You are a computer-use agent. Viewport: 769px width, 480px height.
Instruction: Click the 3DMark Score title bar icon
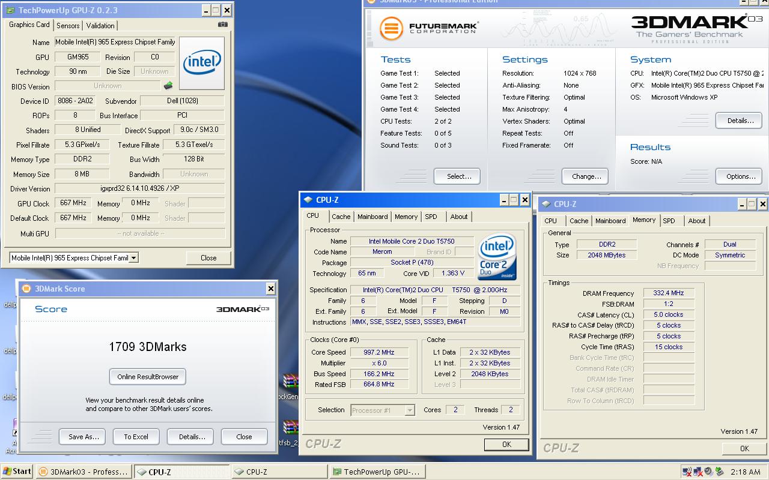pos(26,289)
